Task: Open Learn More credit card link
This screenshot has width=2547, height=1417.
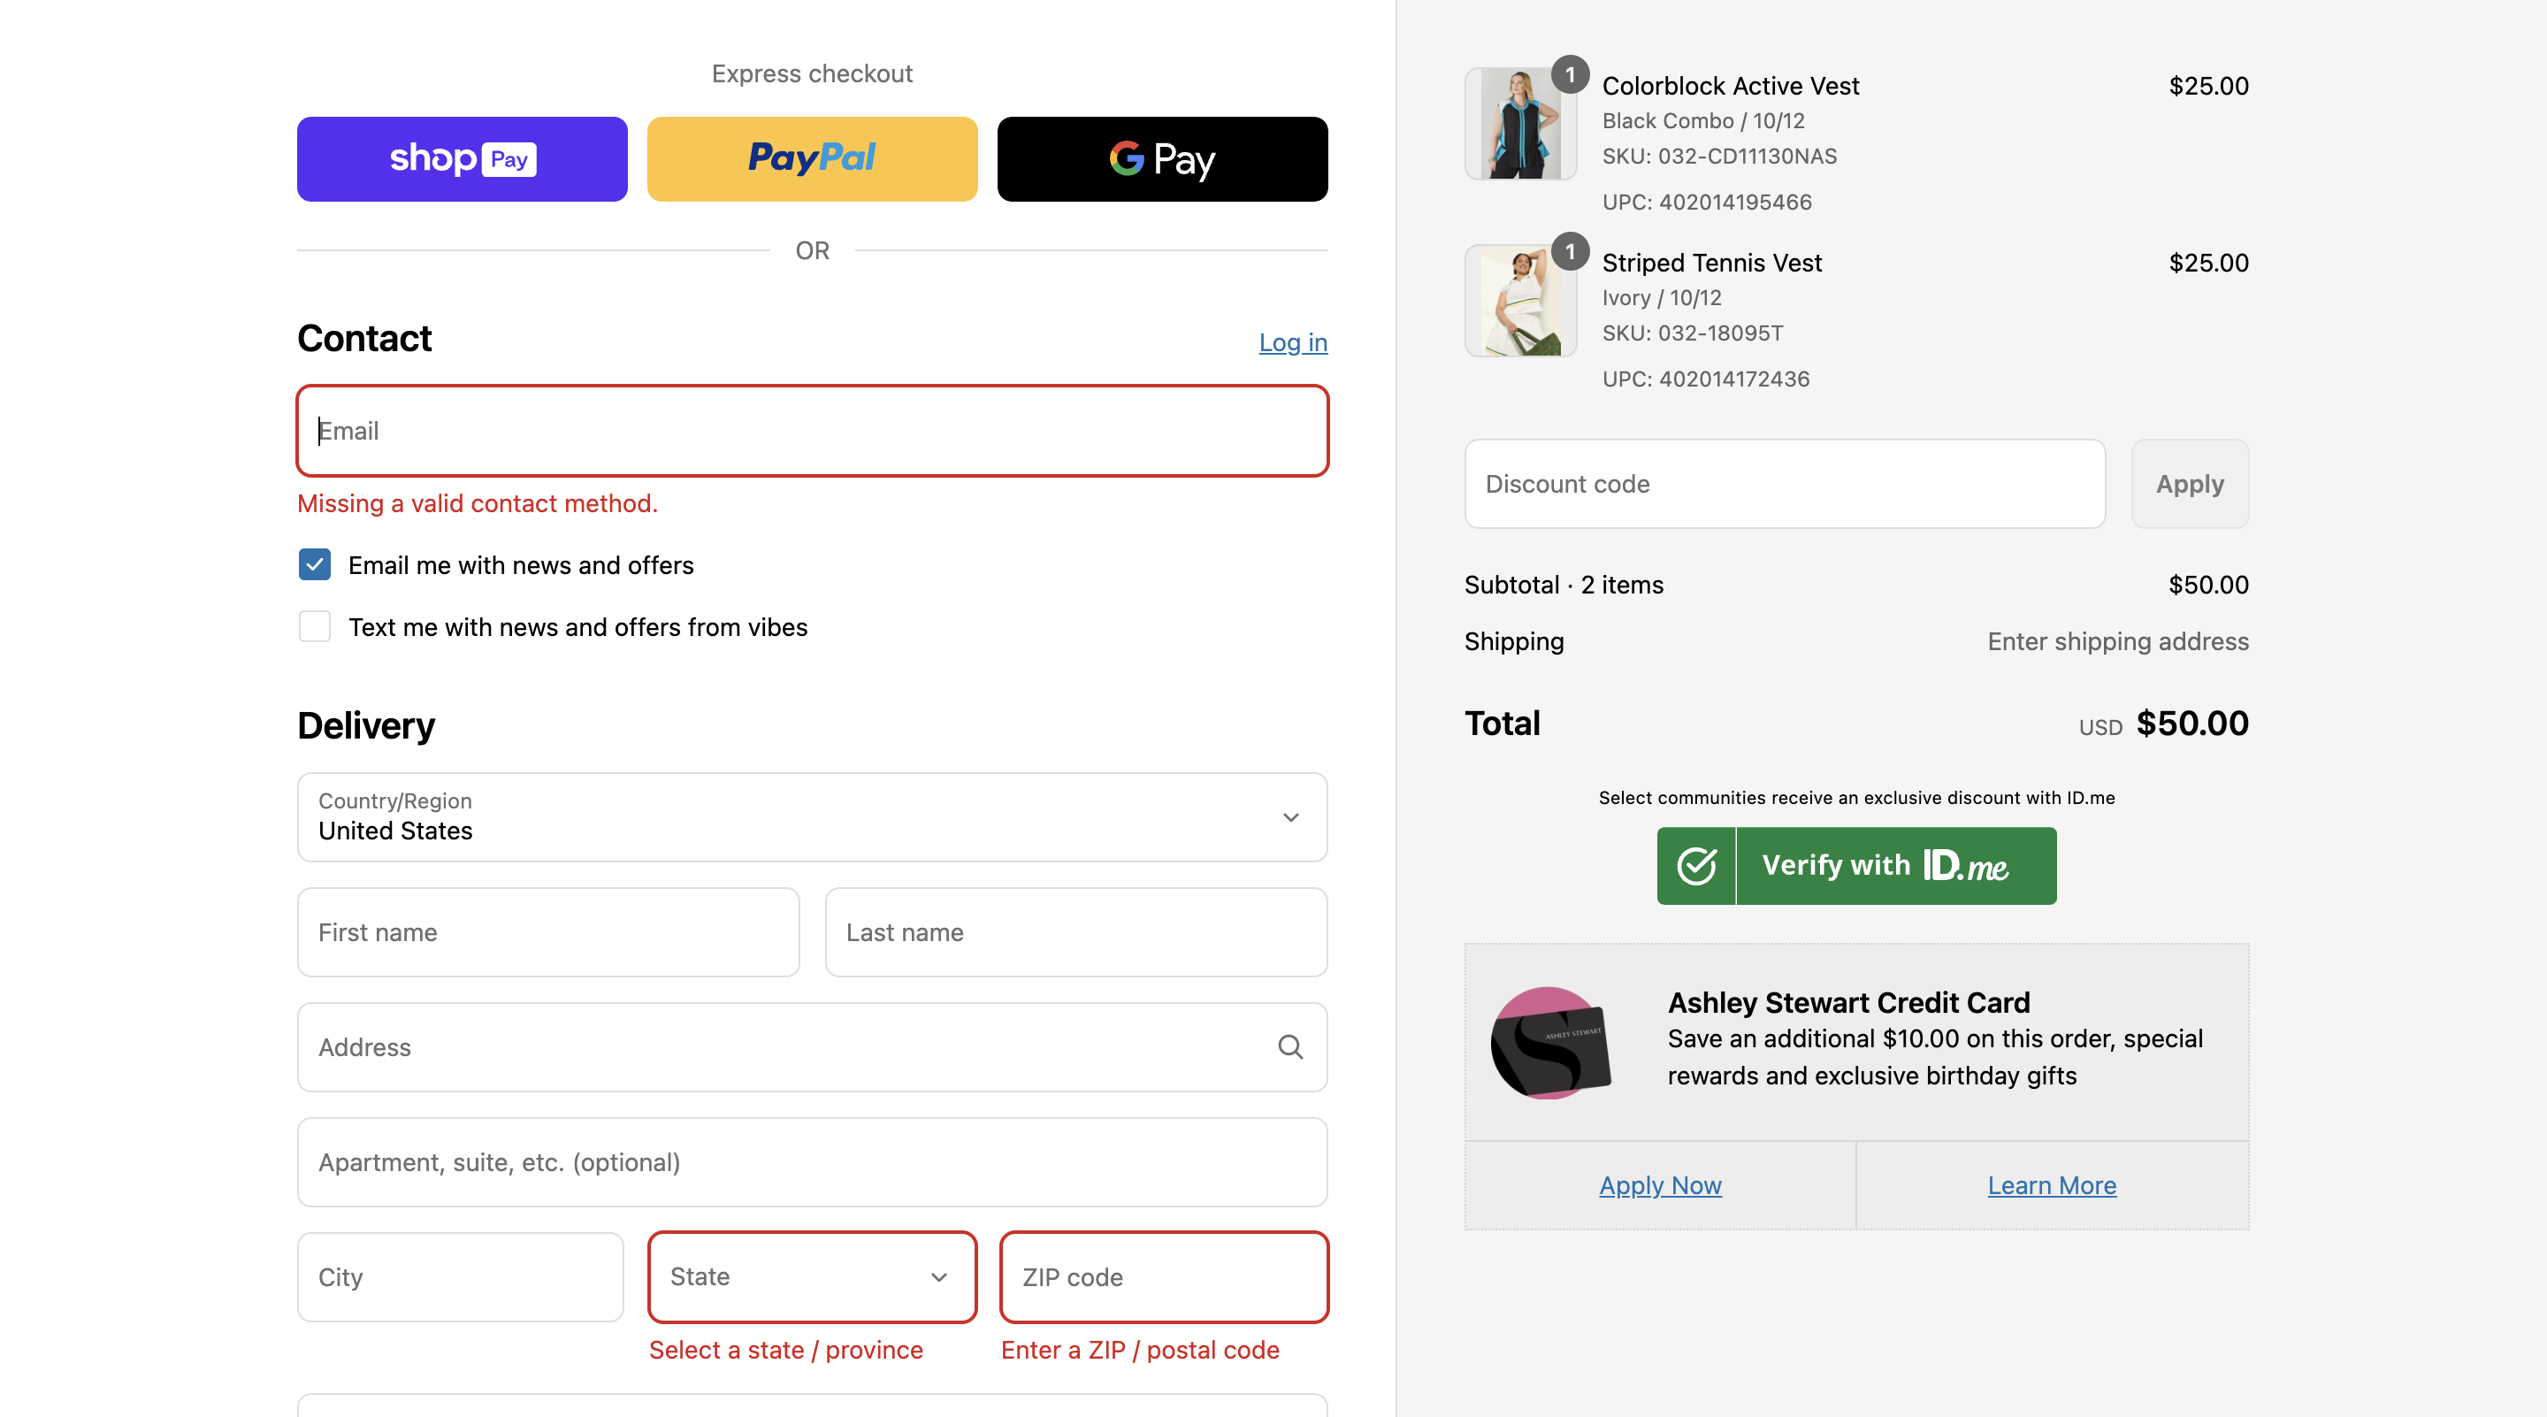Action: (x=2052, y=1184)
